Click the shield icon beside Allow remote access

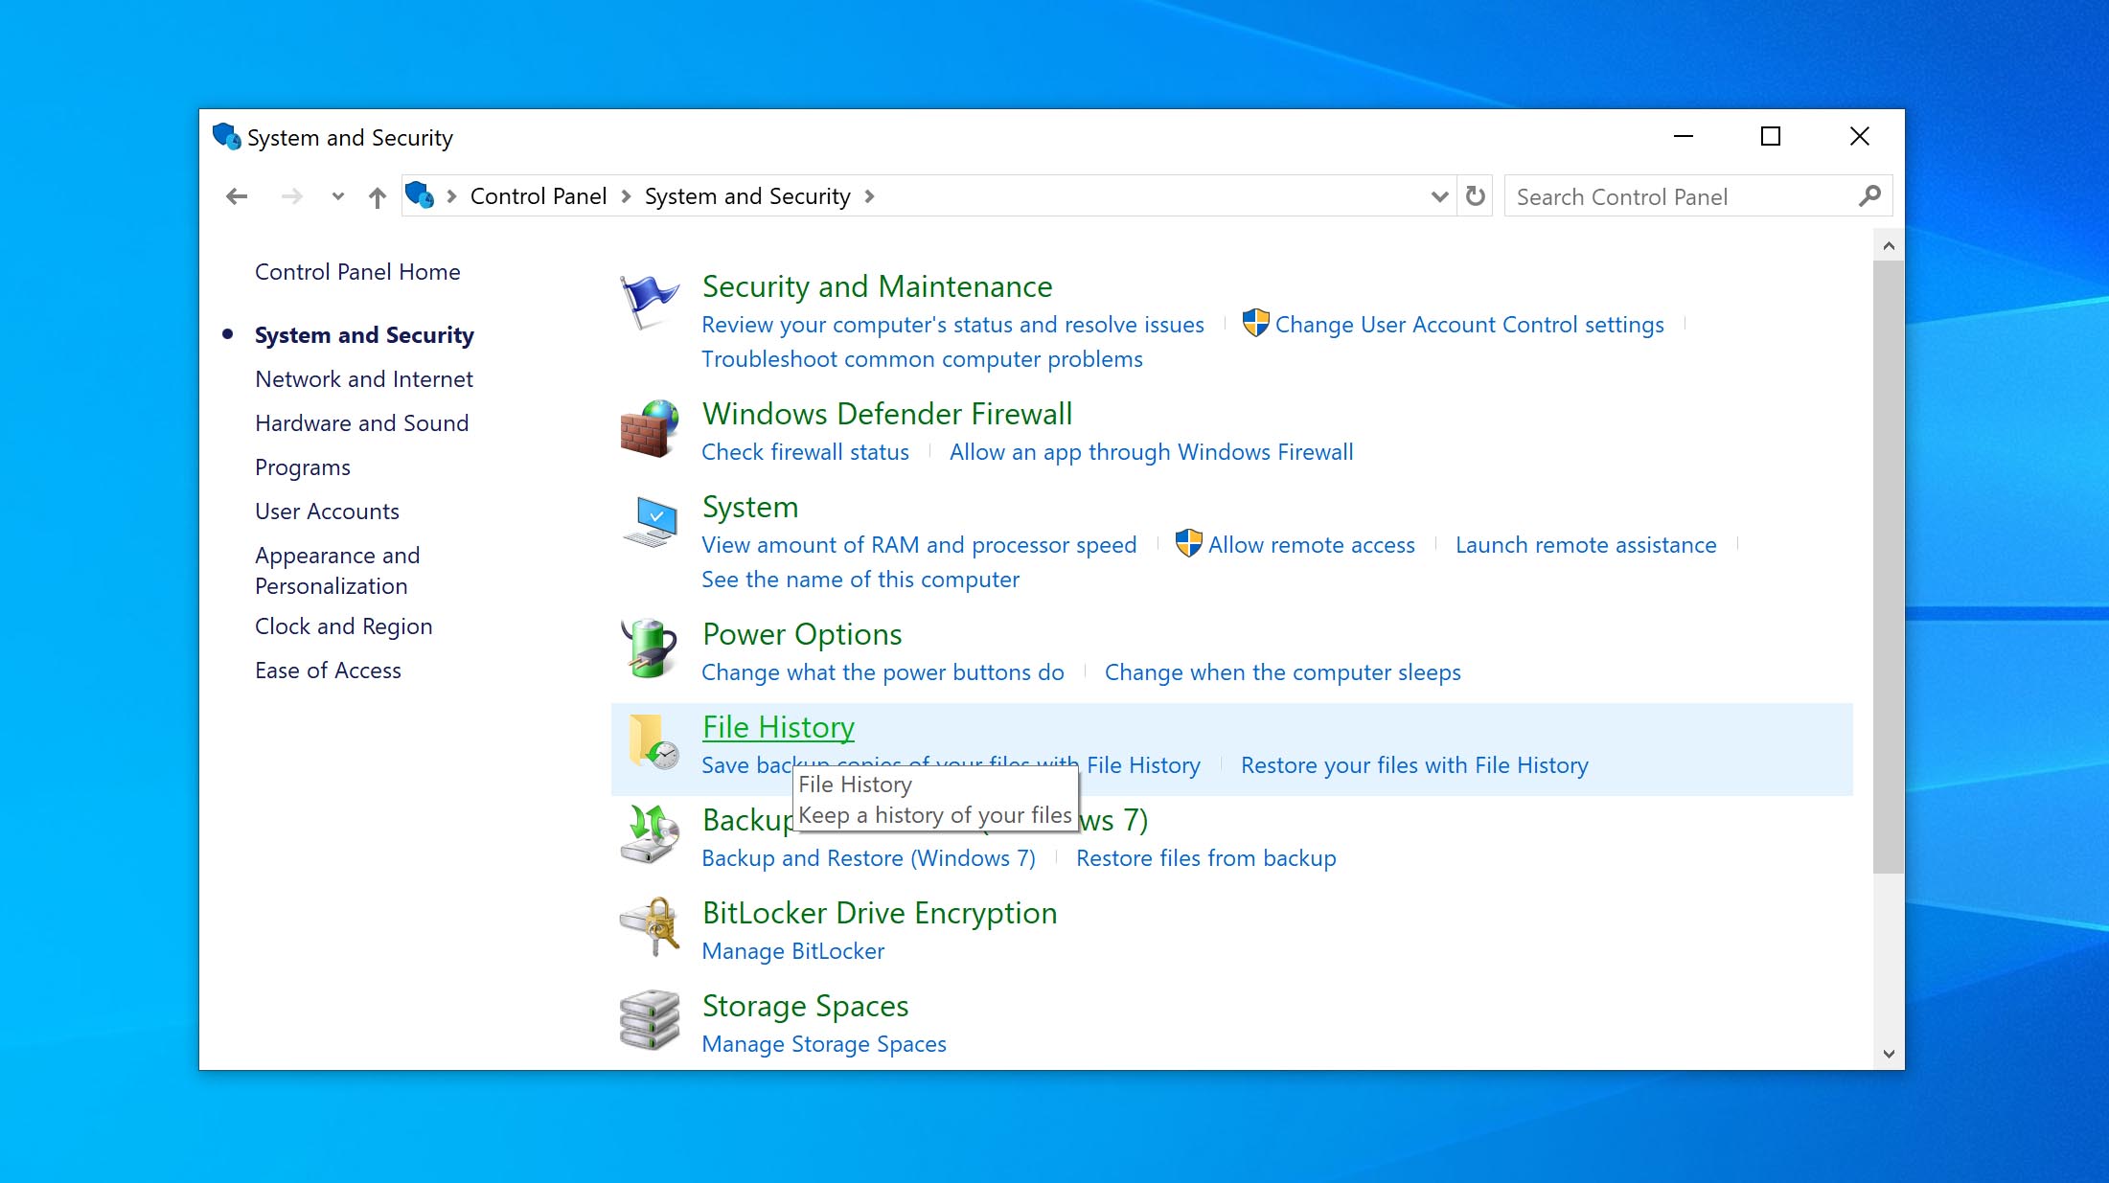1188,543
